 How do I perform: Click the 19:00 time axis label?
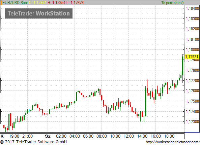pos(14,136)
